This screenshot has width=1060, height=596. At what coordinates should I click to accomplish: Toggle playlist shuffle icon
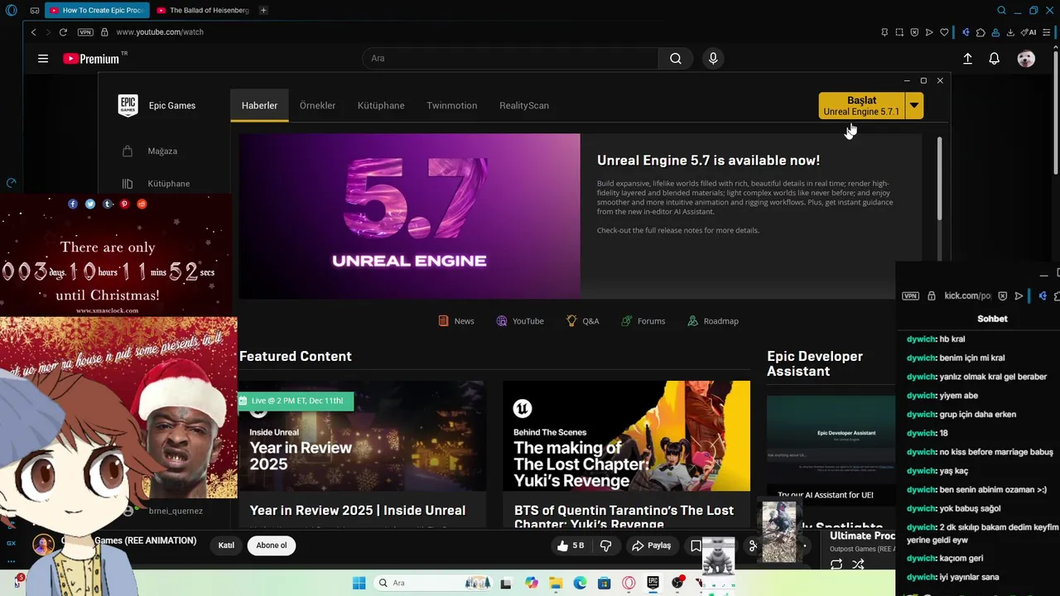pyautogui.click(x=858, y=565)
